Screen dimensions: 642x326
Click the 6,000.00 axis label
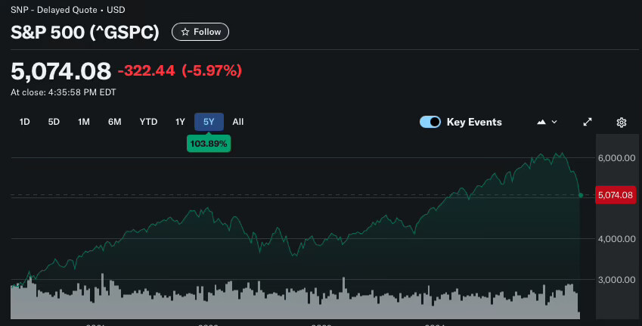click(614, 158)
